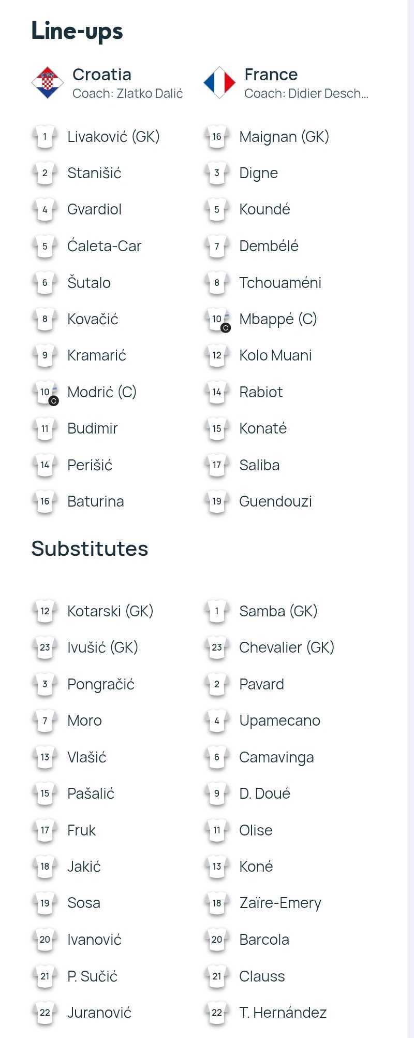
Task: Click Modrić's number 10 captain shirt icon
Action: [46, 393]
